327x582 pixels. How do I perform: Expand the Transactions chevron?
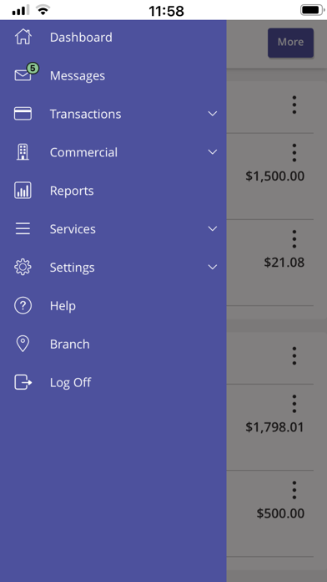click(213, 114)
